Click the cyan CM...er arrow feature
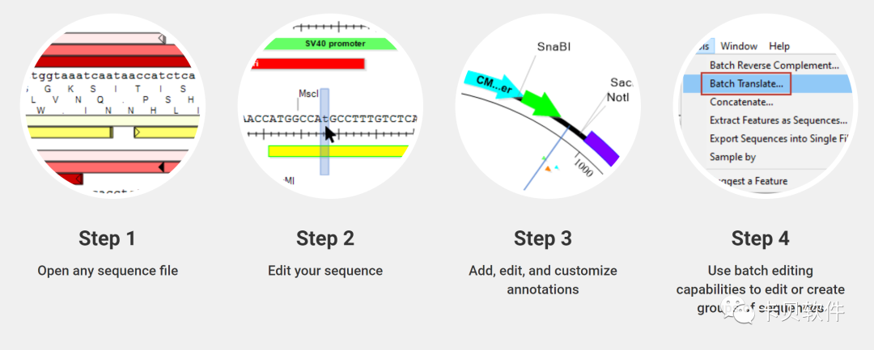Screen dimensions: 874x350 click(490, 83)
